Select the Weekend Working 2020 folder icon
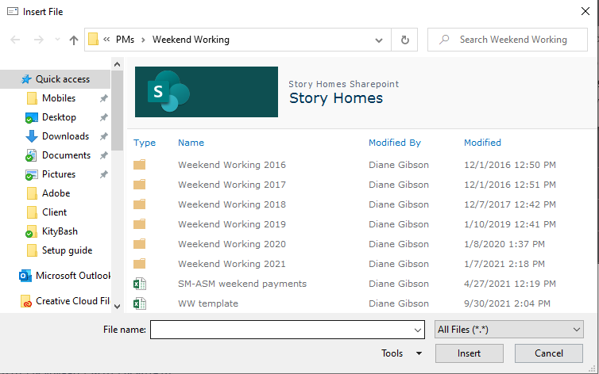The width and height of the screenshot is (599, 374). tap(140, 244)
